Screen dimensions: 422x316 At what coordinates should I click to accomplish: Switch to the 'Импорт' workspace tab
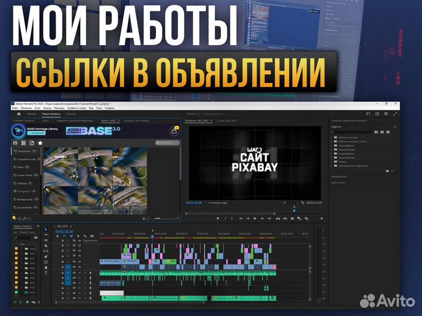(32, 114)
